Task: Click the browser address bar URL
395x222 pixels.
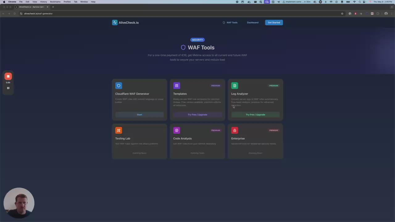Action: [38, 14]
